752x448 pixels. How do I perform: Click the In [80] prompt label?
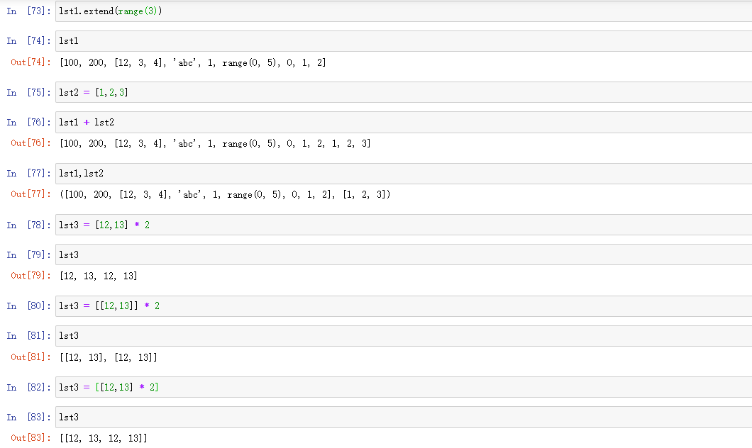(x=28, y=306)
